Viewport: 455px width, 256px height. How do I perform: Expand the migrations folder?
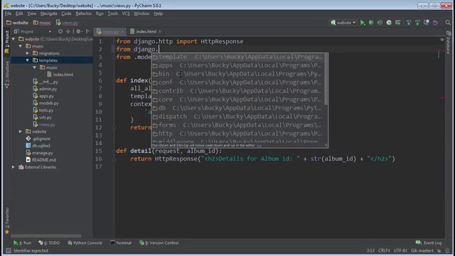point(27,53)
